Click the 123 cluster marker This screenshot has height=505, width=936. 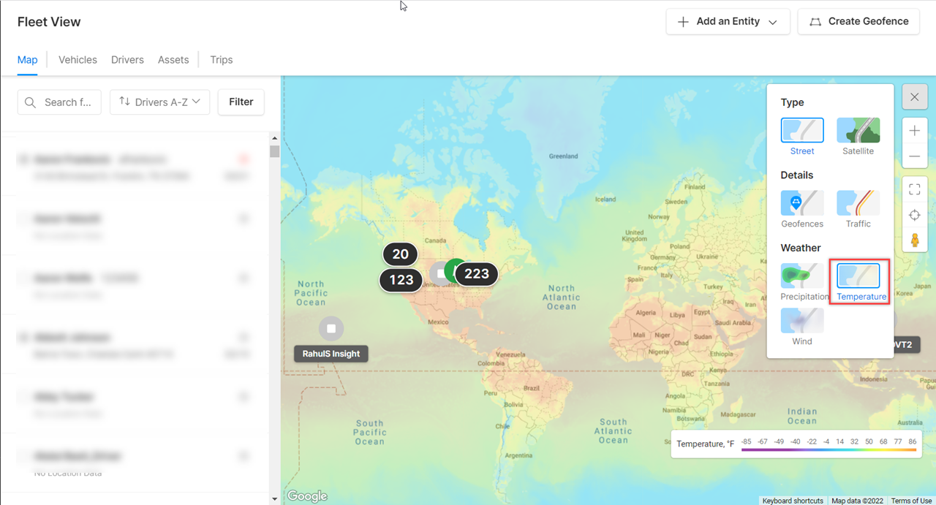tap(401, 280)
